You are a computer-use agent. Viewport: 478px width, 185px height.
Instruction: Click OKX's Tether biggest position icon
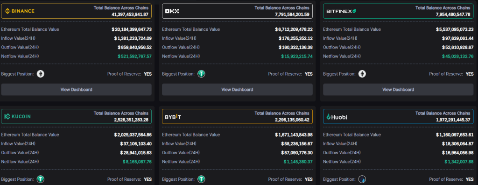201,74
